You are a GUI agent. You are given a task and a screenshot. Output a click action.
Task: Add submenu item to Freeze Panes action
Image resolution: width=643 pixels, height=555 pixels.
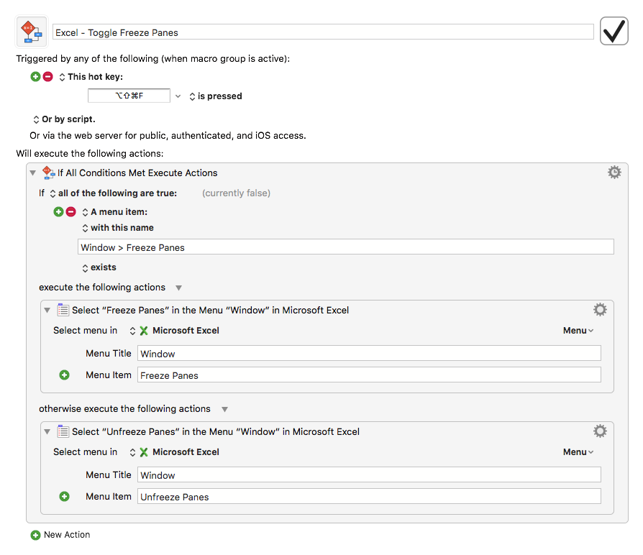click(x=65, y=375)
